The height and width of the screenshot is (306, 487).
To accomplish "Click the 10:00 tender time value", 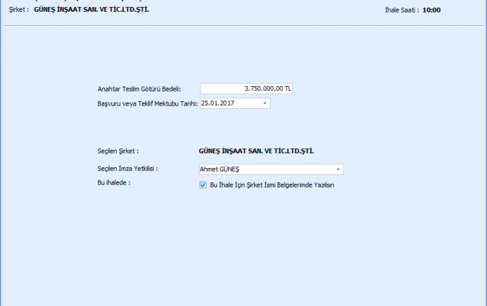I will pyautogui.click(x=431, y=10).
